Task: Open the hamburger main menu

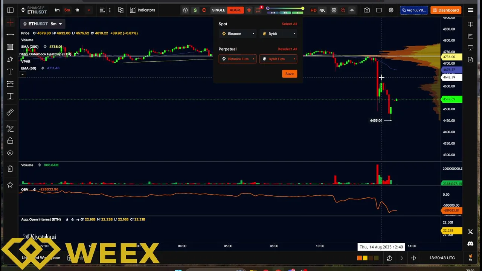Action: point(470,10)
